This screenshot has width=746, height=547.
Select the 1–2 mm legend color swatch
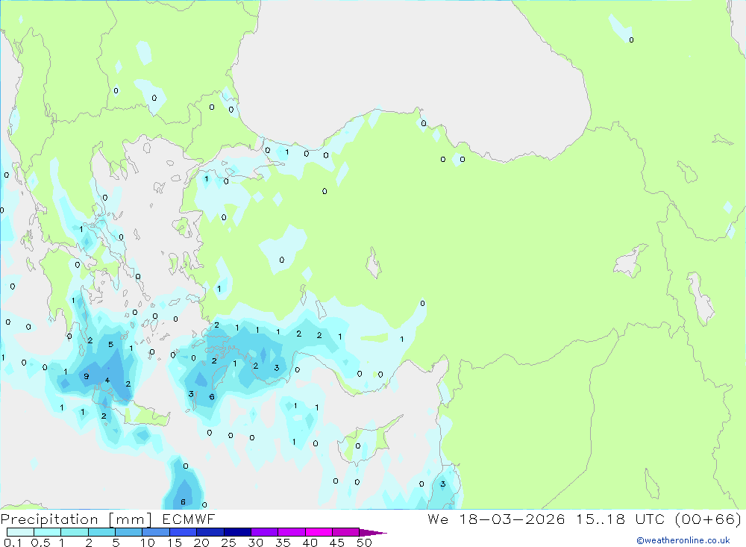tap(75, 532)
